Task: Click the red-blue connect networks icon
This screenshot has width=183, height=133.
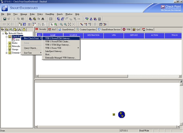Action: click(x=81, y=24)
